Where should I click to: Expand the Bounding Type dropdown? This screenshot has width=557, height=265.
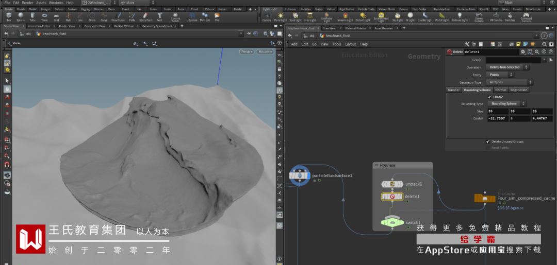point(507,104)
